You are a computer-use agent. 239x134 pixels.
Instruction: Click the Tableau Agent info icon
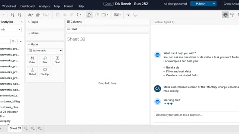point(173,22)
